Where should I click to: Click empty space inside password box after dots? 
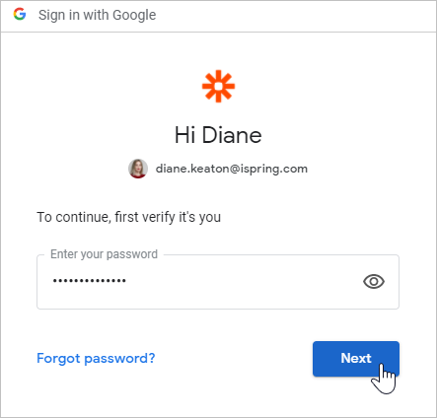(244, 282)
